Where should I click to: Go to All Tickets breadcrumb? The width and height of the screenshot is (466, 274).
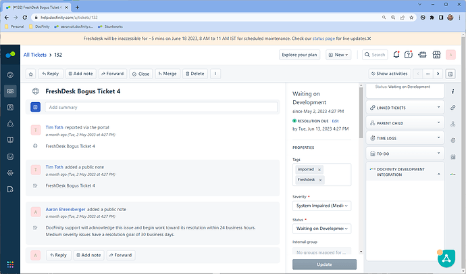[x=35, y=55]
